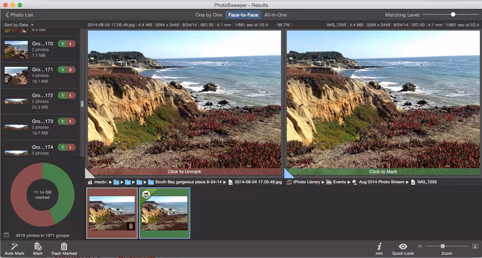Image resolution: width=482 pixels, height=258 pixels.
Task: Click the Gro...174 green-red mark count badge
Action: [67, 147]
